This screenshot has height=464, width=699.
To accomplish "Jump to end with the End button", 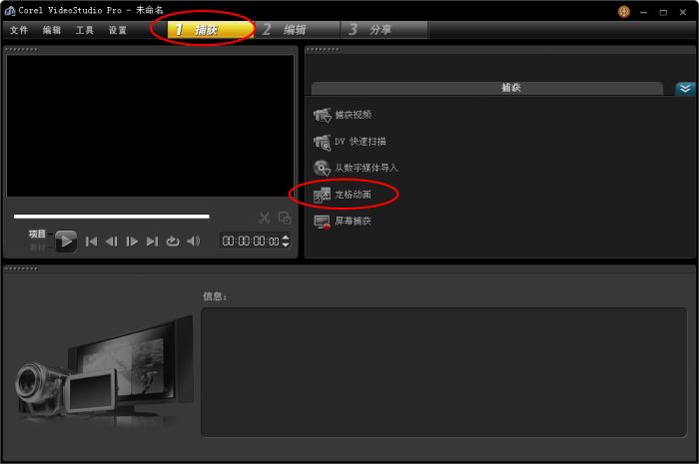I will (152, 241).
